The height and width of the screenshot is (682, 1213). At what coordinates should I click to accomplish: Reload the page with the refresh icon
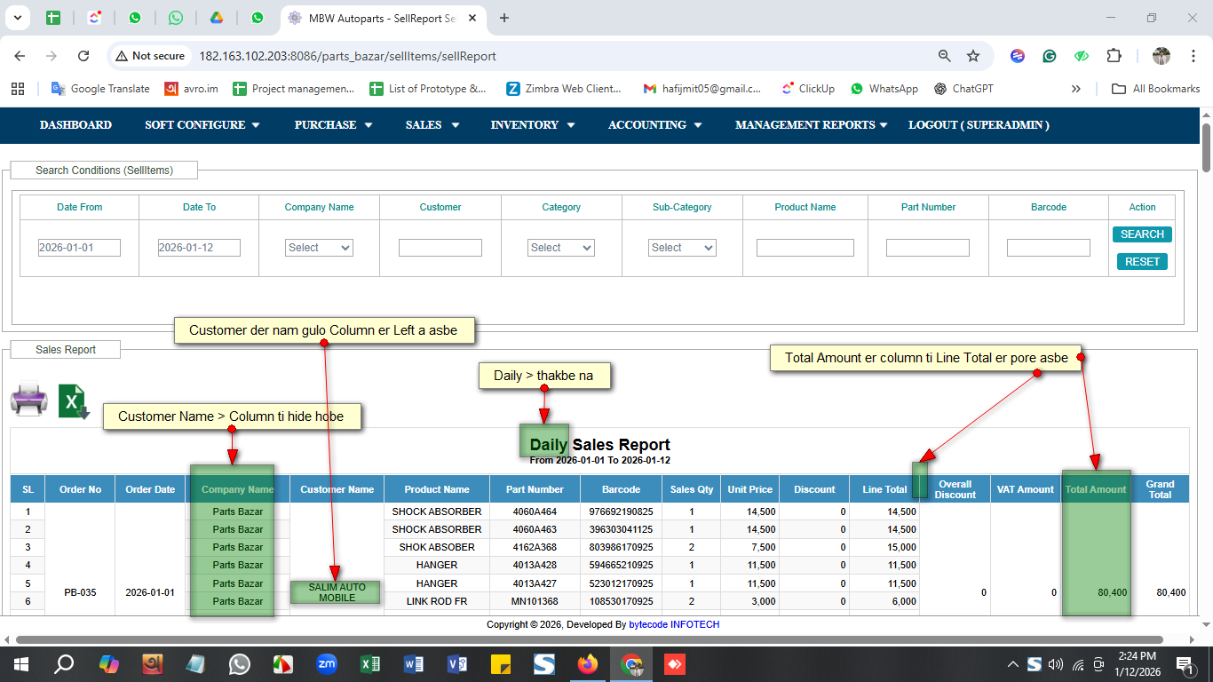[83, 56]
